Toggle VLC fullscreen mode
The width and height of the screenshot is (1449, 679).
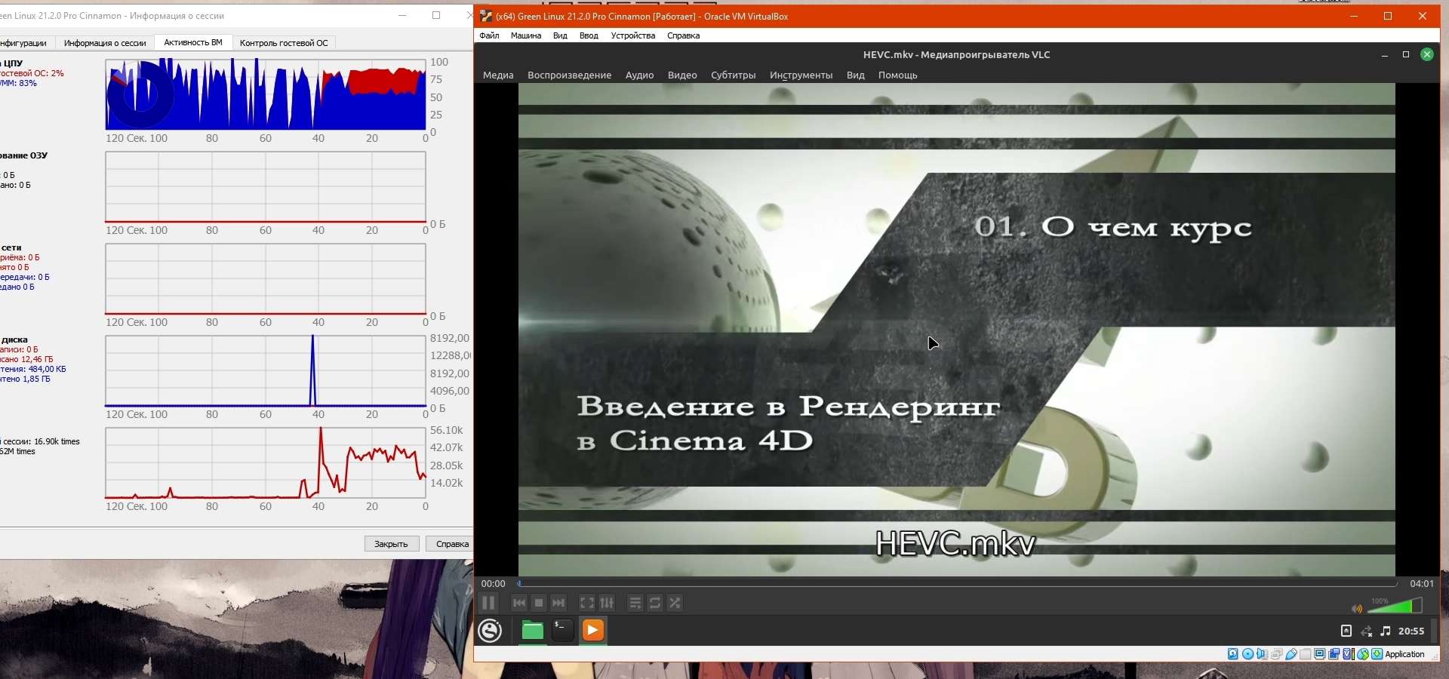586,603
